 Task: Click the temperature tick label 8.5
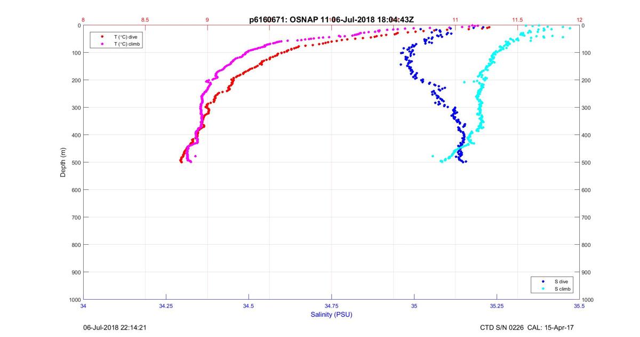(x=145, y=20)
